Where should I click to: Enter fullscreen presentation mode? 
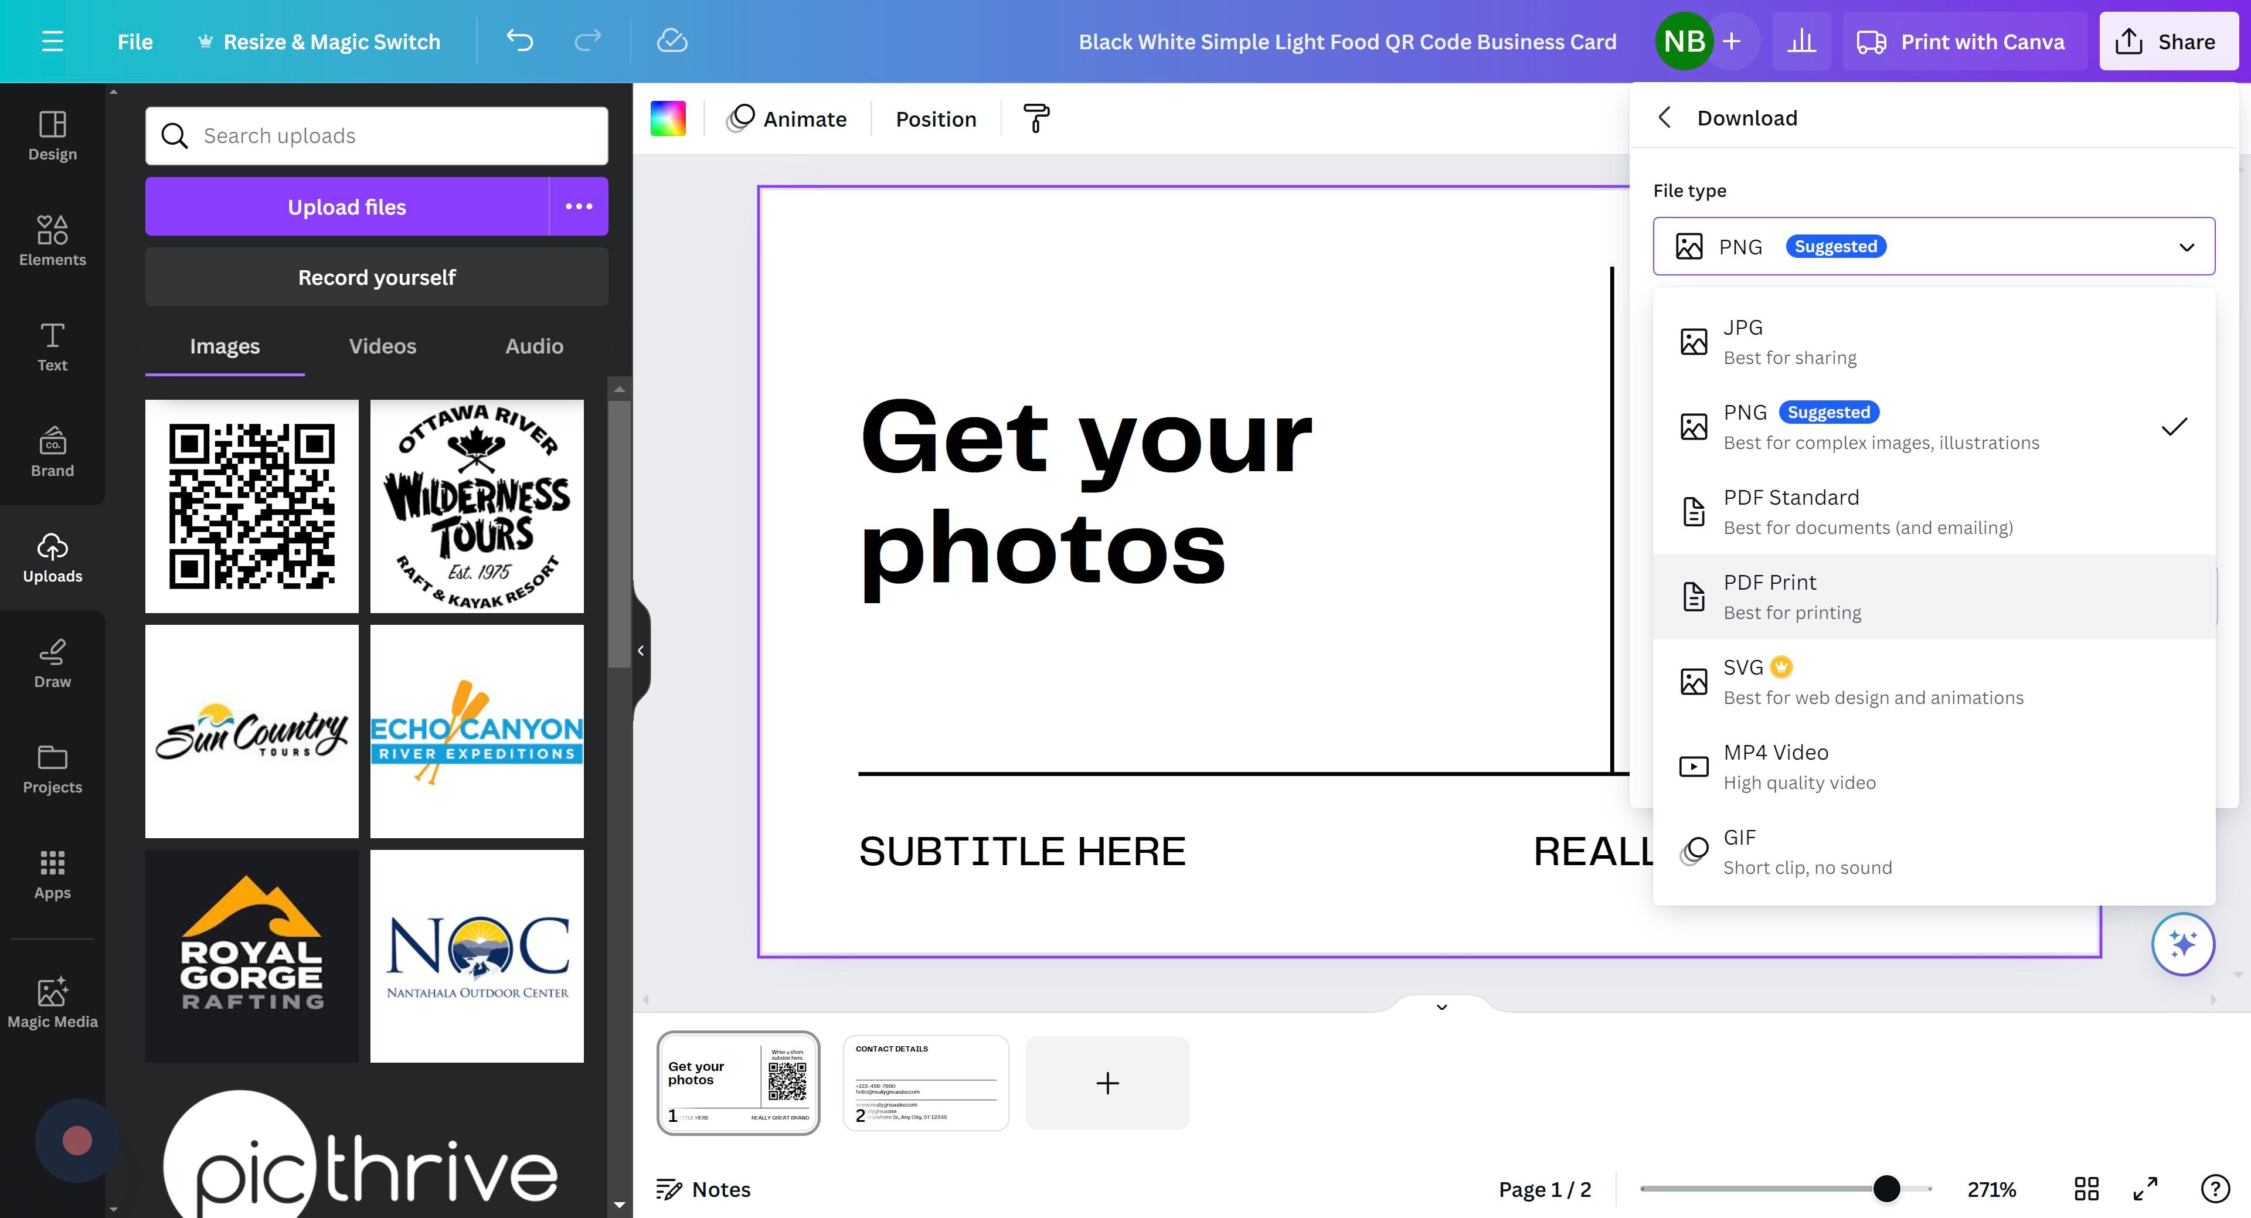tap(2145, 1188)
